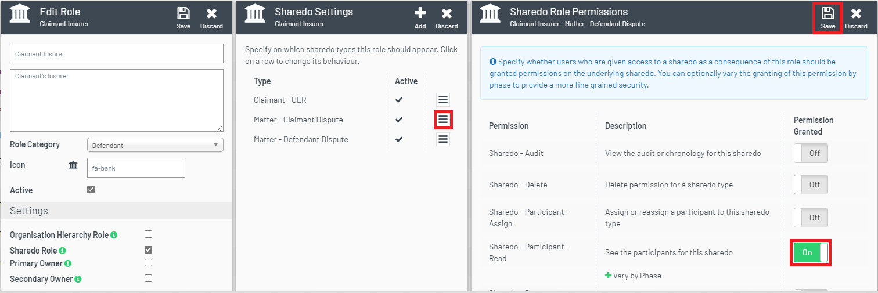Open menu for Matter - Defendant Dispute row
Screen dimensions: 878x293
click(443, 139)
